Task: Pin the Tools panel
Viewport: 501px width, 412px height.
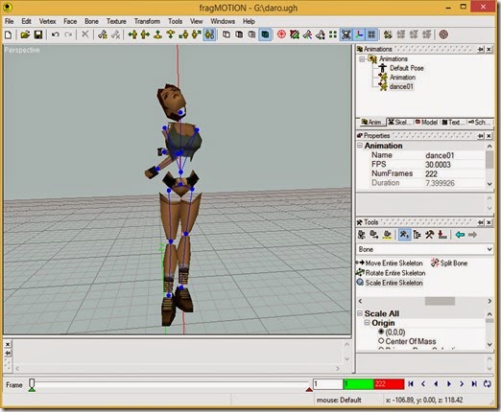Action: coord(481,222)
